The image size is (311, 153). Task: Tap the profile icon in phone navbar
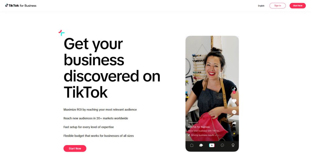click(233, 145)
